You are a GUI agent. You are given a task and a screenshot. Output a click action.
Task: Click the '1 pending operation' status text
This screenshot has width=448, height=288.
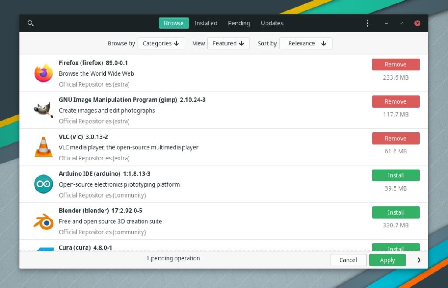coord(173,258)
